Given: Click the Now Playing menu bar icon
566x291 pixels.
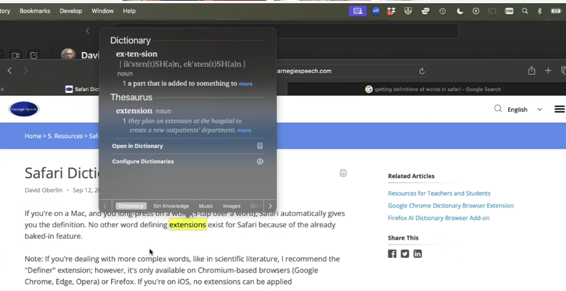Looking at the screenshot, I should tap(476, 11).
